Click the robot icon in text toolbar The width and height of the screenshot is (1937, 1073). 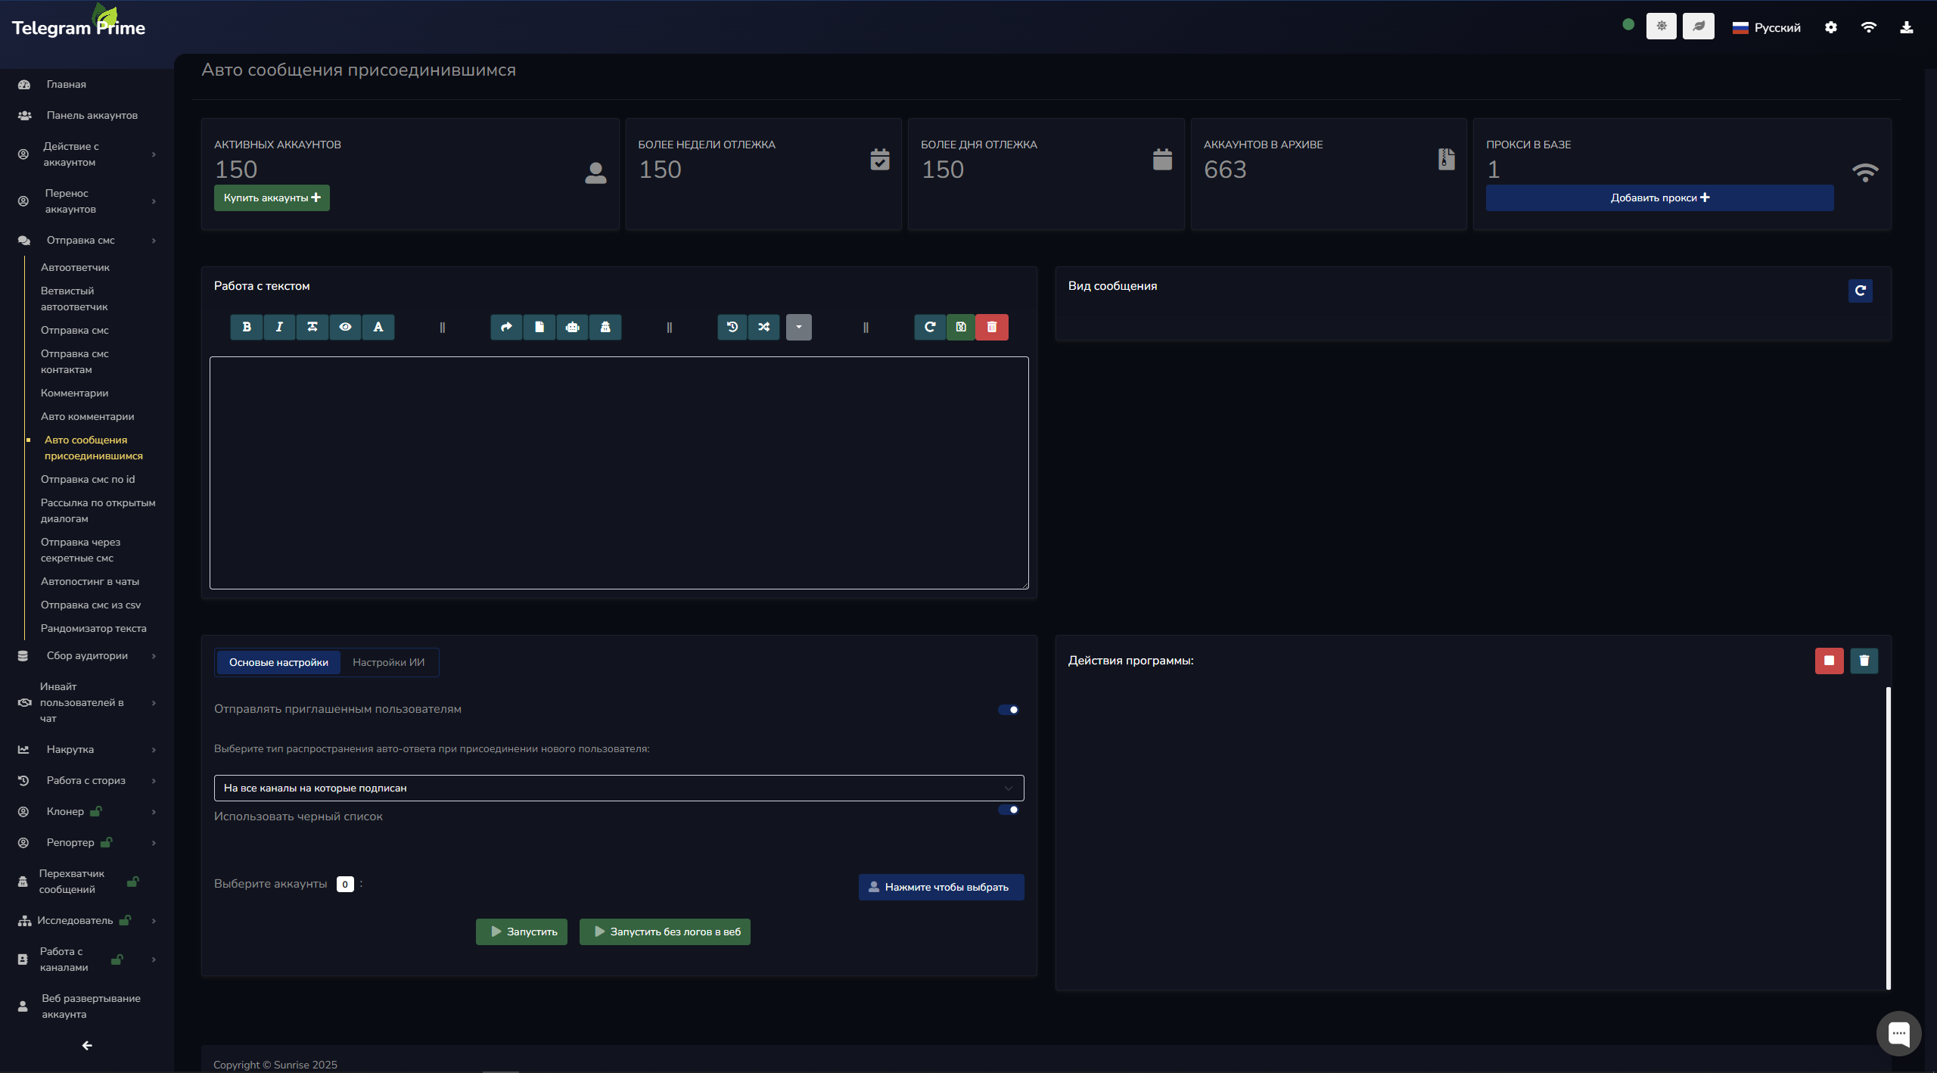(573, 327)
